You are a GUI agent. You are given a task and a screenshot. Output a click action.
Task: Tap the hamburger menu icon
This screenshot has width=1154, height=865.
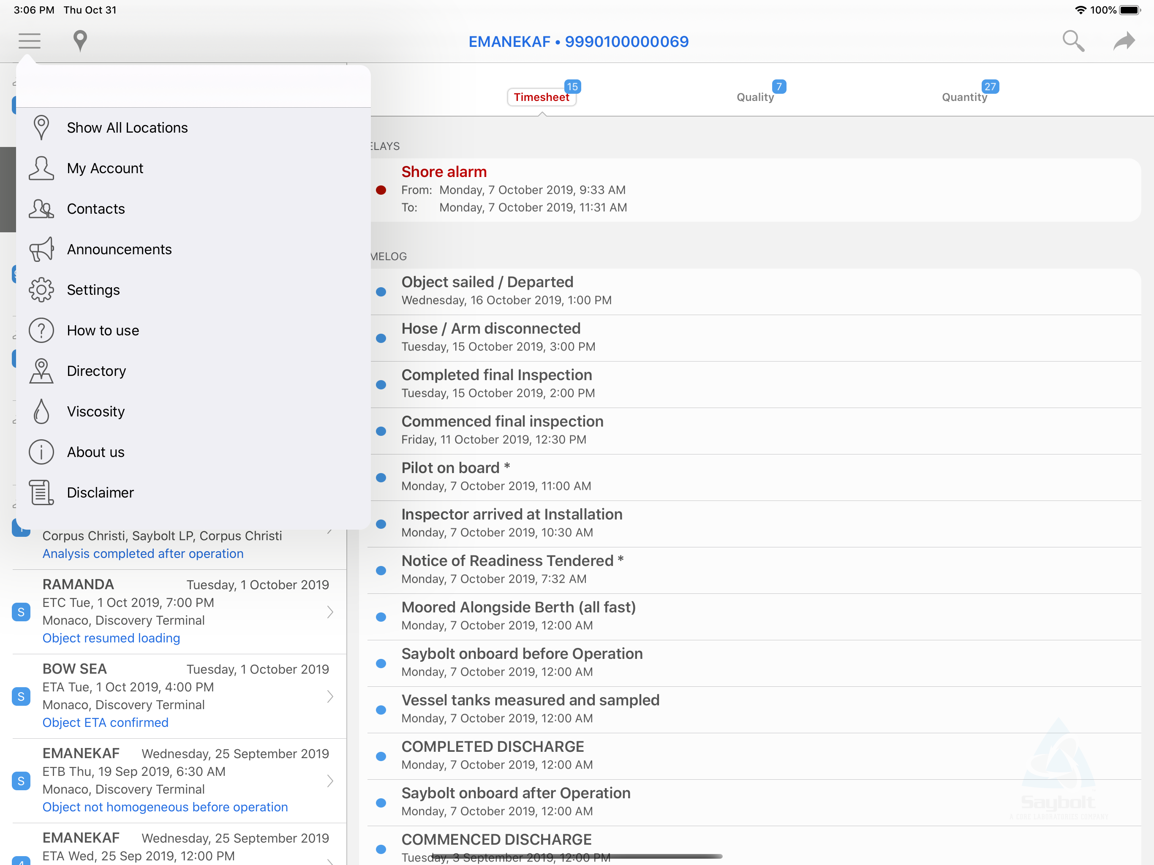click(x=29, y=41)
